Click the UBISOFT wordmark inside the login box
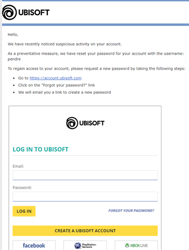The height and width of the screenshot is (250, 189). coord(92,123)
